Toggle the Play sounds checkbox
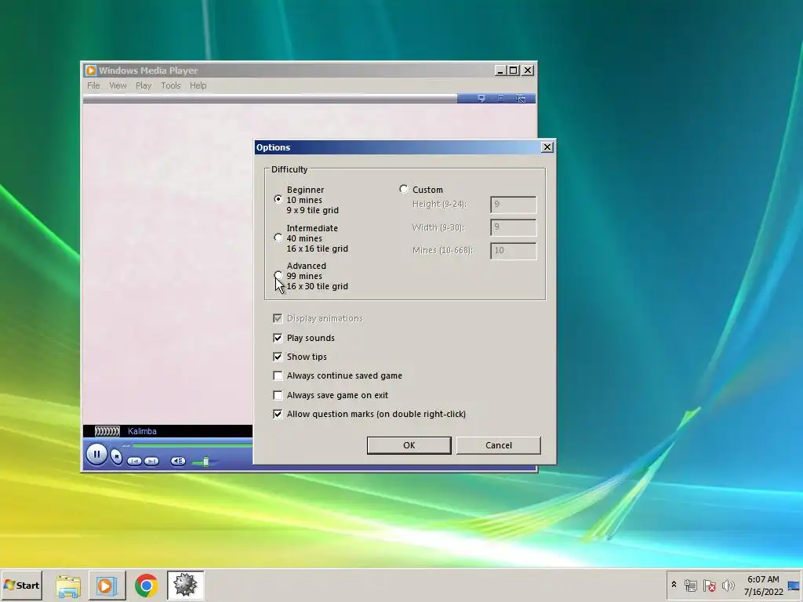This screenshot has height=602, width=803. (278, 338)
